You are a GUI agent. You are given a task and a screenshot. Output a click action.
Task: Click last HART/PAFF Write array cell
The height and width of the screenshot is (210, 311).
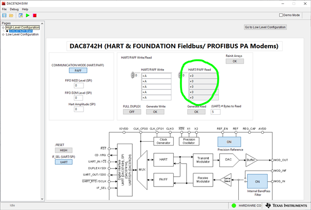pyautogui.click(x=156, y=98)
